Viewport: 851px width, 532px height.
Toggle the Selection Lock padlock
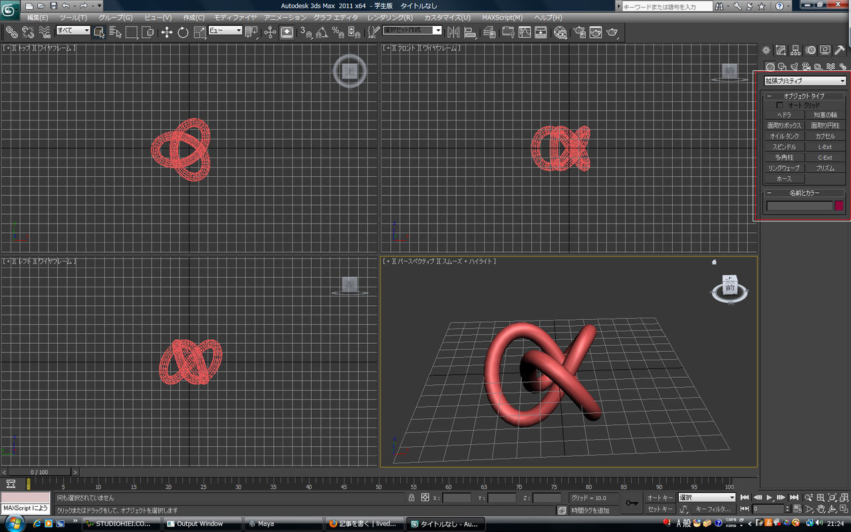pos(412,497)
